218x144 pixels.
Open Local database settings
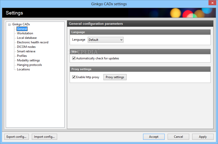pos(27,38)
